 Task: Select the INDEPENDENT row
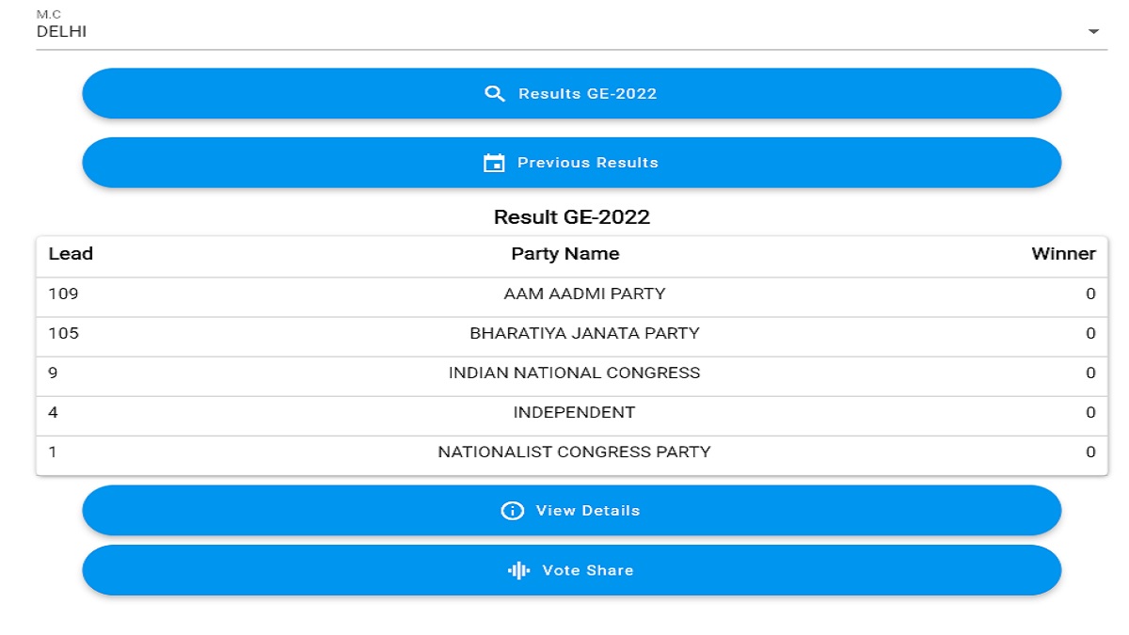click(x=570, y=412)
